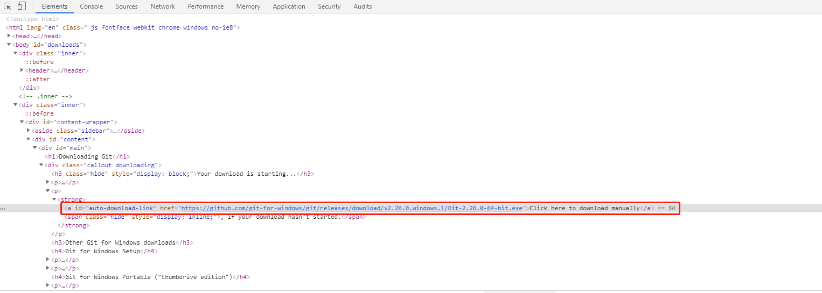Activate the inspect element picker icon

(x=8, y=6)
